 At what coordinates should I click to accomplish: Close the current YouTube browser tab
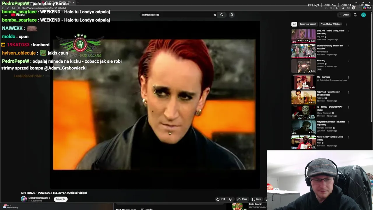pos(73,2)
